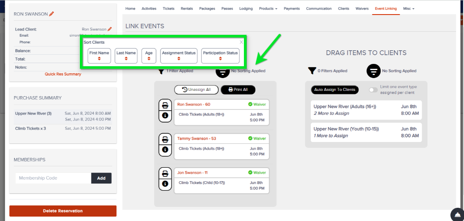Image resolution: width=464 pixels, height=221 pixels.
Task: Select Upper New River Adults (16+) item
Action: click(x=366, y=110)
